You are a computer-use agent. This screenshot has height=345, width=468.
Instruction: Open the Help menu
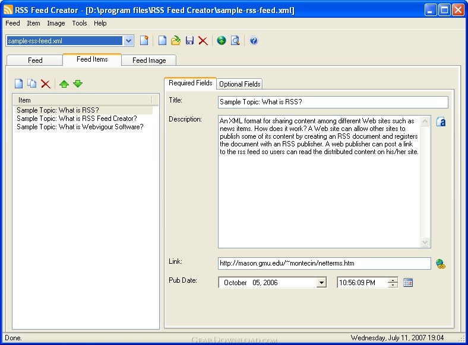coord(100,23)
